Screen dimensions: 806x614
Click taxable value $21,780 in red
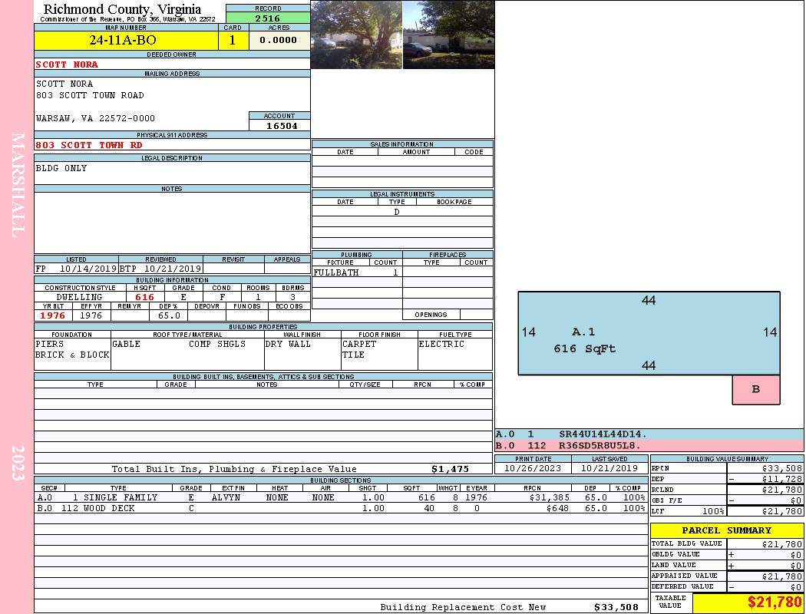pyautogui.click(x=775, y=602)
